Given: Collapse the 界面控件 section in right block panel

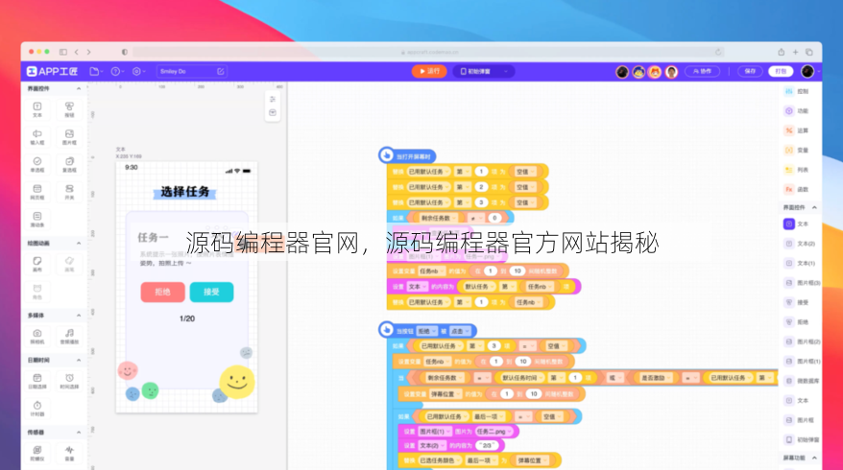Looking at the screenshot, I should pyautogui.click(x=814, y=207).
